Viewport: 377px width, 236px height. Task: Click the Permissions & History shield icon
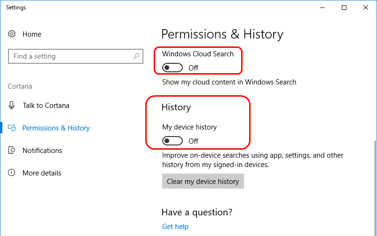point(12,128)
